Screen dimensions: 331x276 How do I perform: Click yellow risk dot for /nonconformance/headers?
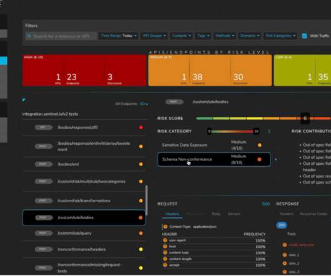coord(141,249)
